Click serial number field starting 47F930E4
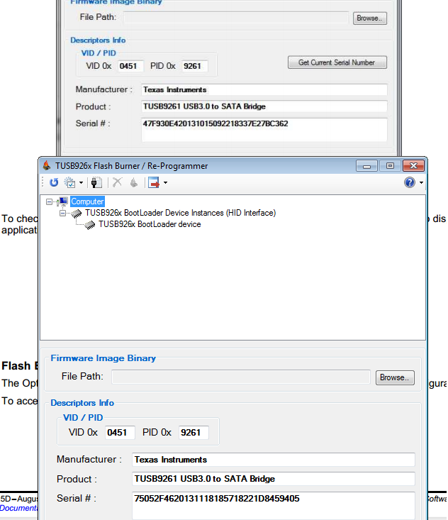Screen dimensions: 448x520 click(x=264, y=130)
